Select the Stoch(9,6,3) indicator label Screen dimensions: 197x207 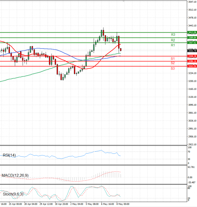(13, 194)
